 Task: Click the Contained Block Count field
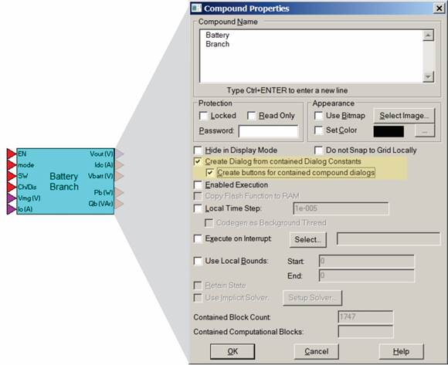coord(365,317)
